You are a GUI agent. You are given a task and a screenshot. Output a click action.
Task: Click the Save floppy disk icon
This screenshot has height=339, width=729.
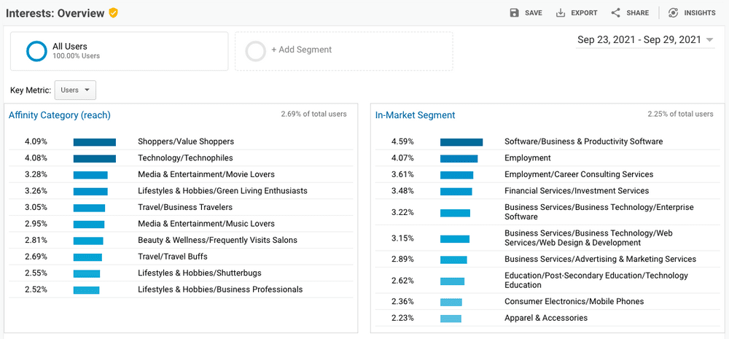514,13
